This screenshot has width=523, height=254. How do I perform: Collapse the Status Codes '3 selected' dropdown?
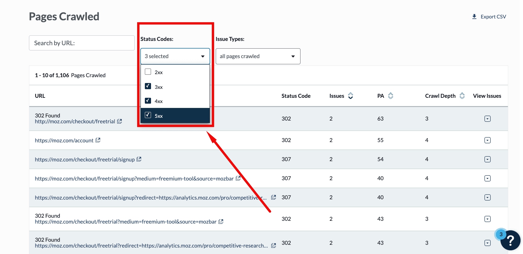pos(175,56)
